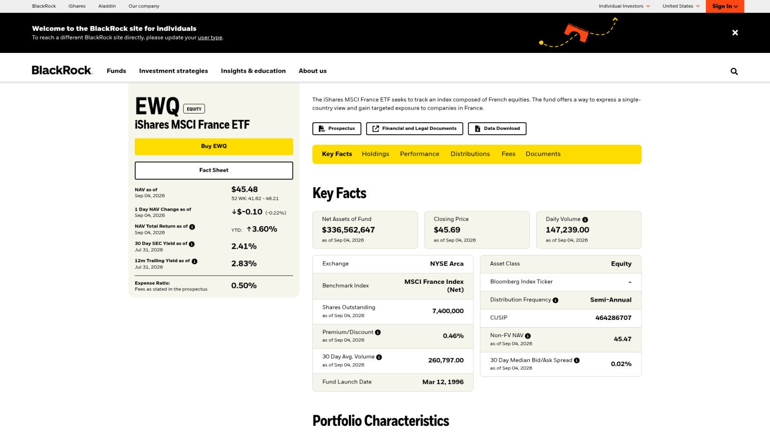Viewport: 770px width, 433px height.
Task: Click the Data Download spreadsheet icon
Action: 477,128
